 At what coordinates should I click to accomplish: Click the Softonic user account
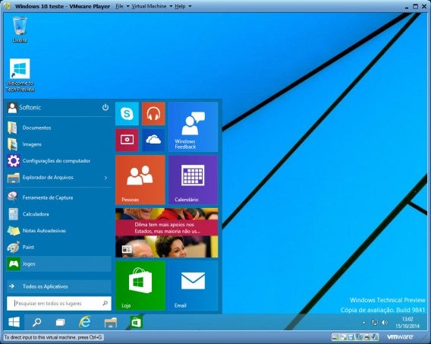[24, 108]
